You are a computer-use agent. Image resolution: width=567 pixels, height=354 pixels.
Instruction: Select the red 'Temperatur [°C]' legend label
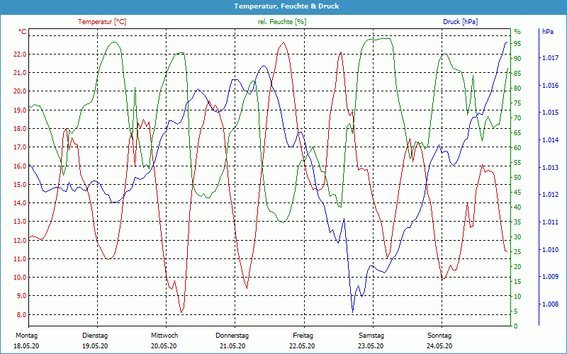tap(102, 22)
